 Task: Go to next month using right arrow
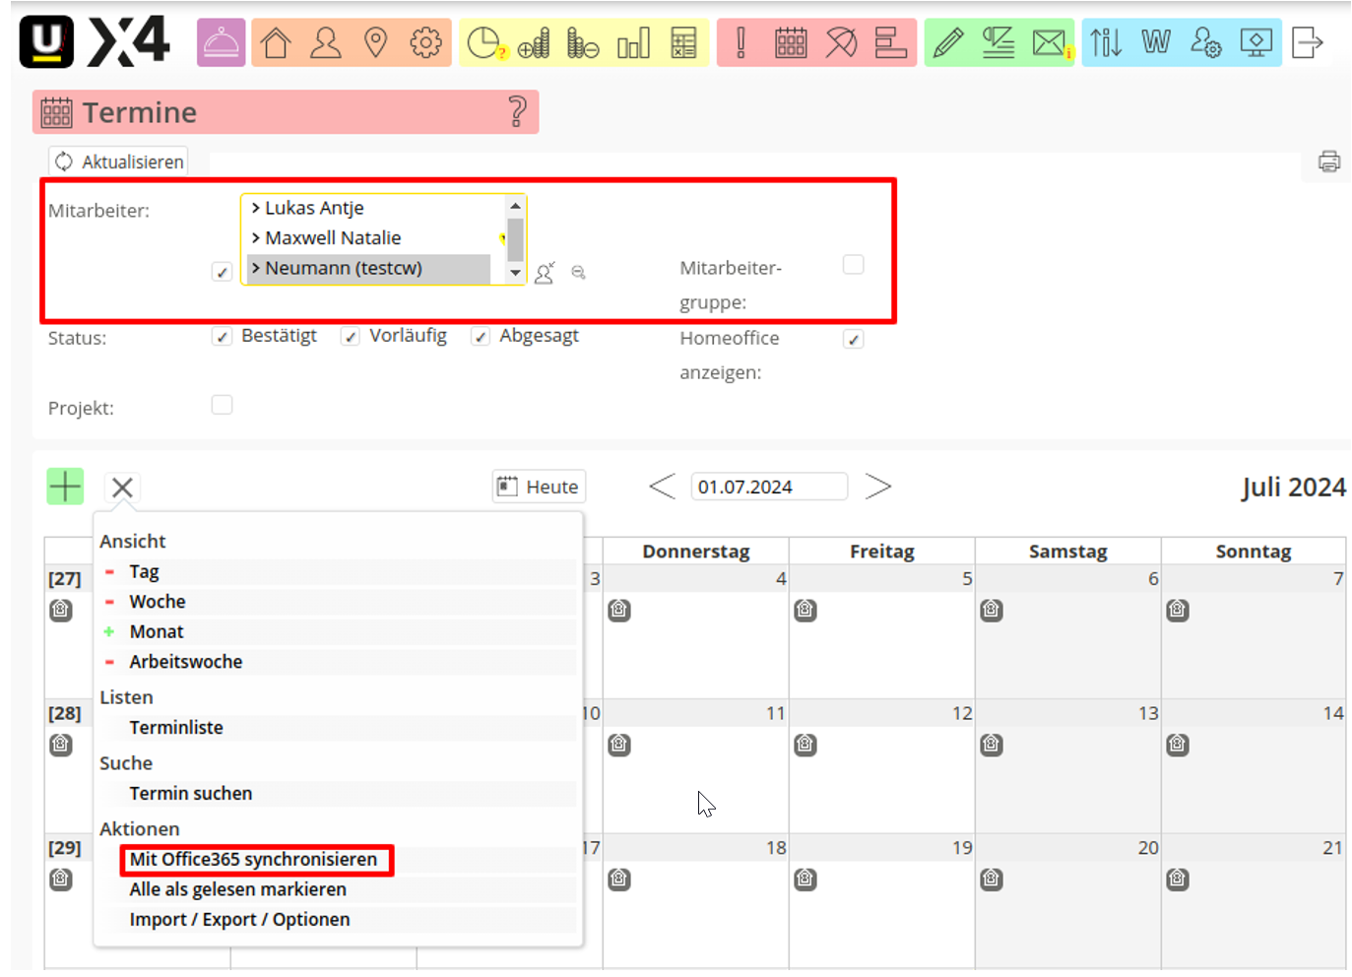[x=877, y=487]
